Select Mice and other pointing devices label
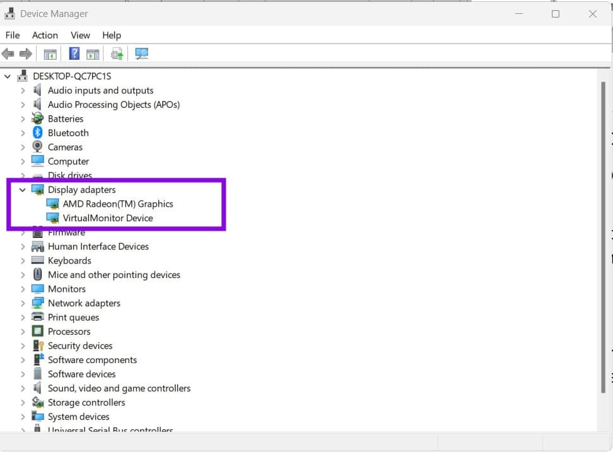This screenshot has width=613, height=452. 114,275
